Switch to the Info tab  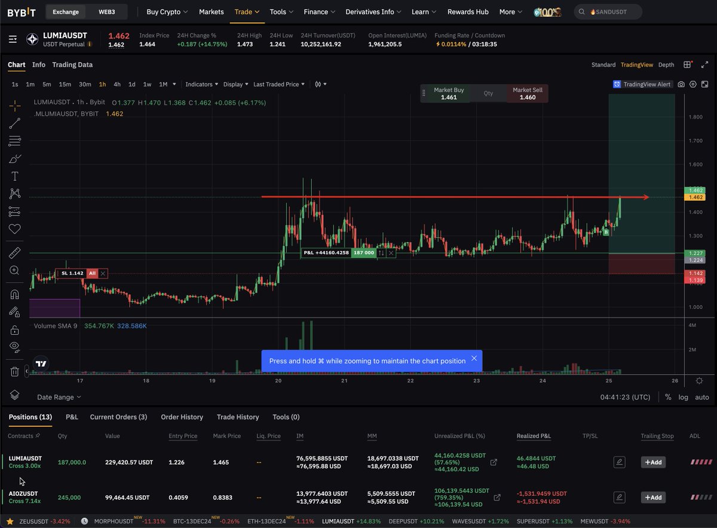tap(39, 64)
